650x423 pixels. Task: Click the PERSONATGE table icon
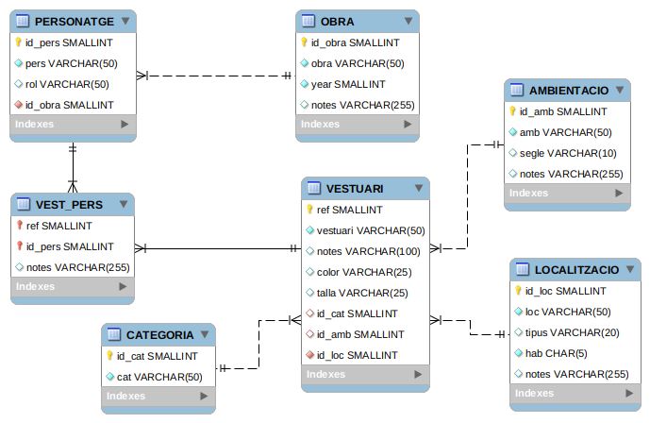pyautogui.click(x=23, y=21)
